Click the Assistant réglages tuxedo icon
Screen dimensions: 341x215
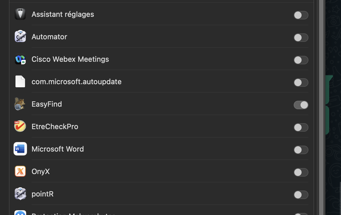[x=20, y=14]
